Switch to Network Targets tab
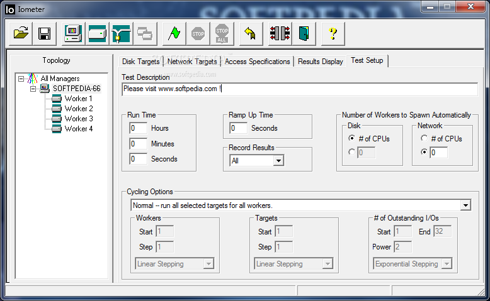Screen dimensions: 490x301 (192, 62)
